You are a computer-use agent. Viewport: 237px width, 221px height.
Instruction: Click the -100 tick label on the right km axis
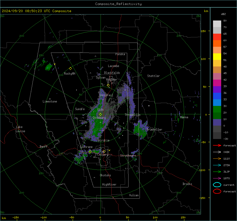point(202,170)
